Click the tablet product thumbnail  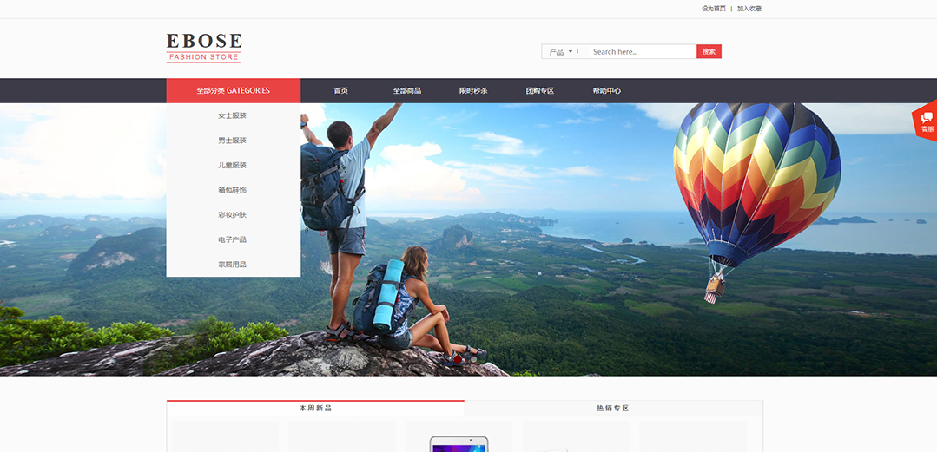459,442
